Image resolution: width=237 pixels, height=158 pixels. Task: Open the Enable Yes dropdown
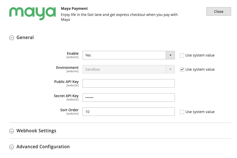pos(124,55)
